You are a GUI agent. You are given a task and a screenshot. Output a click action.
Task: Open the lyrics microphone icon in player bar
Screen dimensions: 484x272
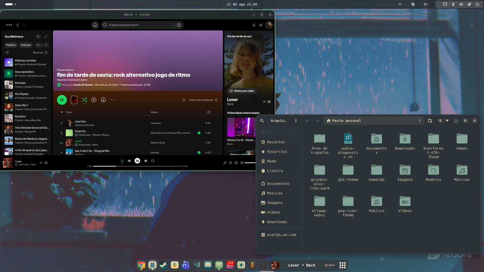(225, 163)
